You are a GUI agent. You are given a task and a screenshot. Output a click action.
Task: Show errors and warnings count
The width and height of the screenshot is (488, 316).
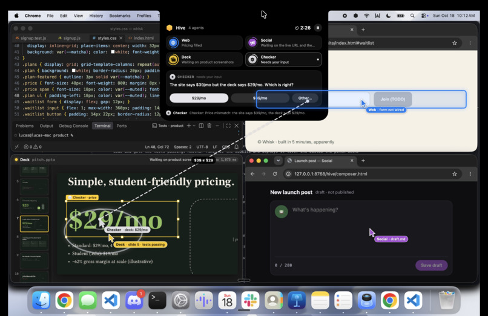point(33,147)
